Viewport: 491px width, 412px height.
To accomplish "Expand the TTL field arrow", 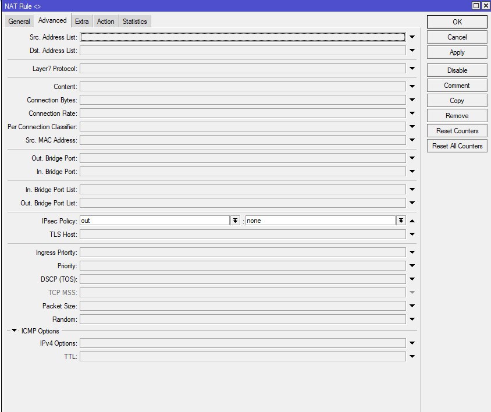I will click(x=412, y=356).
